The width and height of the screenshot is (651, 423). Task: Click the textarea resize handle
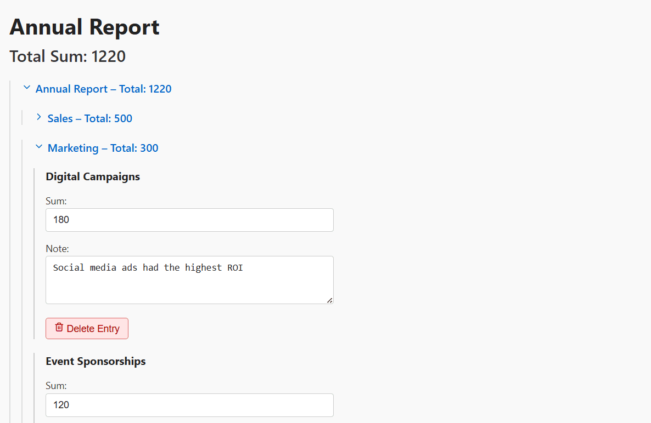click(x=330, y=300)
